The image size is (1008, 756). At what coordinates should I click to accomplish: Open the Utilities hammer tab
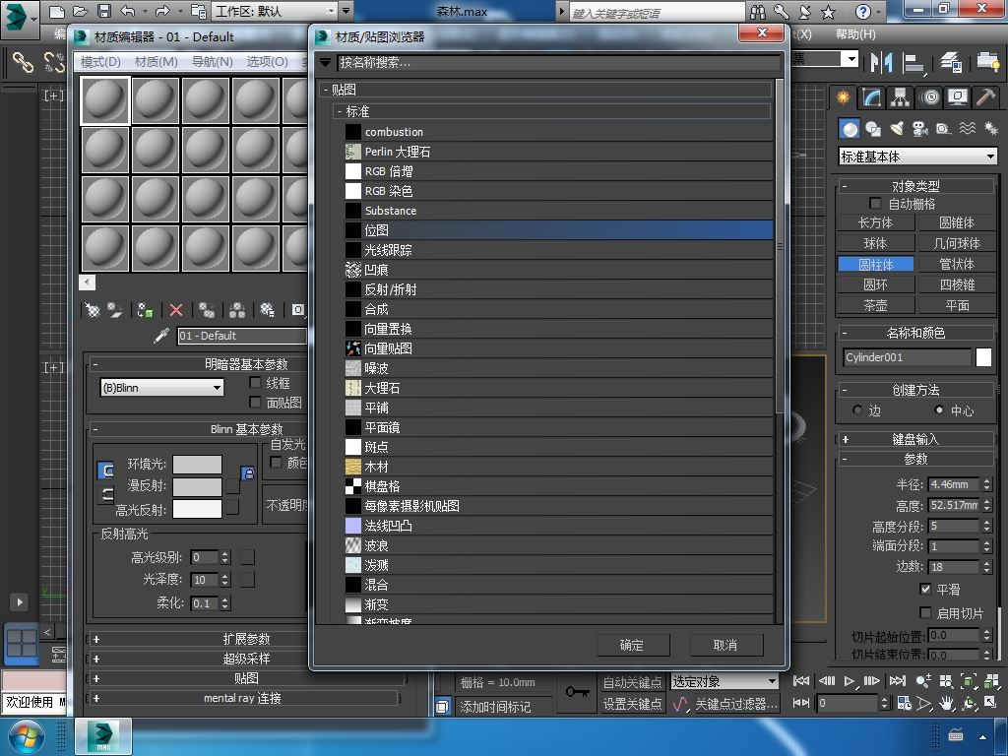(985, 97)
